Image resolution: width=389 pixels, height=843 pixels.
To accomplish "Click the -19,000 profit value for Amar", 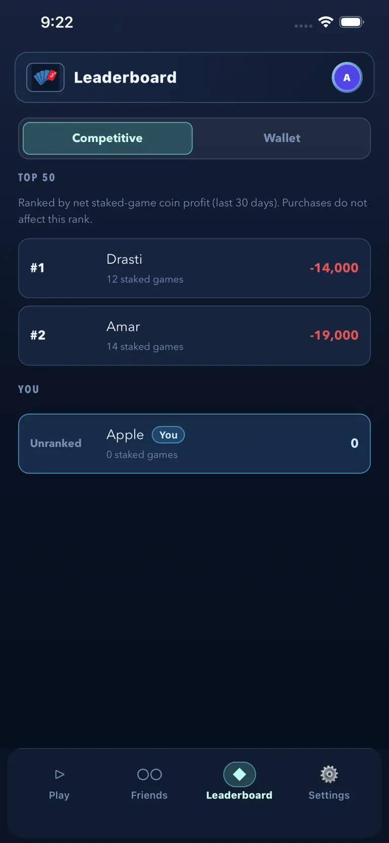I will pos(334,335).
